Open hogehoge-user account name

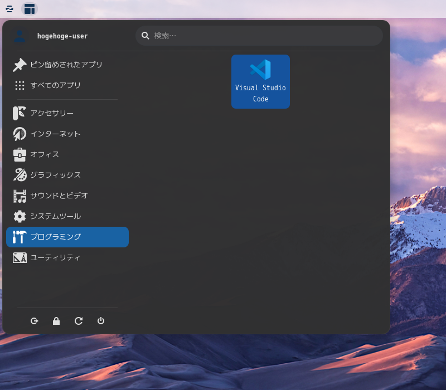(62, 36)
